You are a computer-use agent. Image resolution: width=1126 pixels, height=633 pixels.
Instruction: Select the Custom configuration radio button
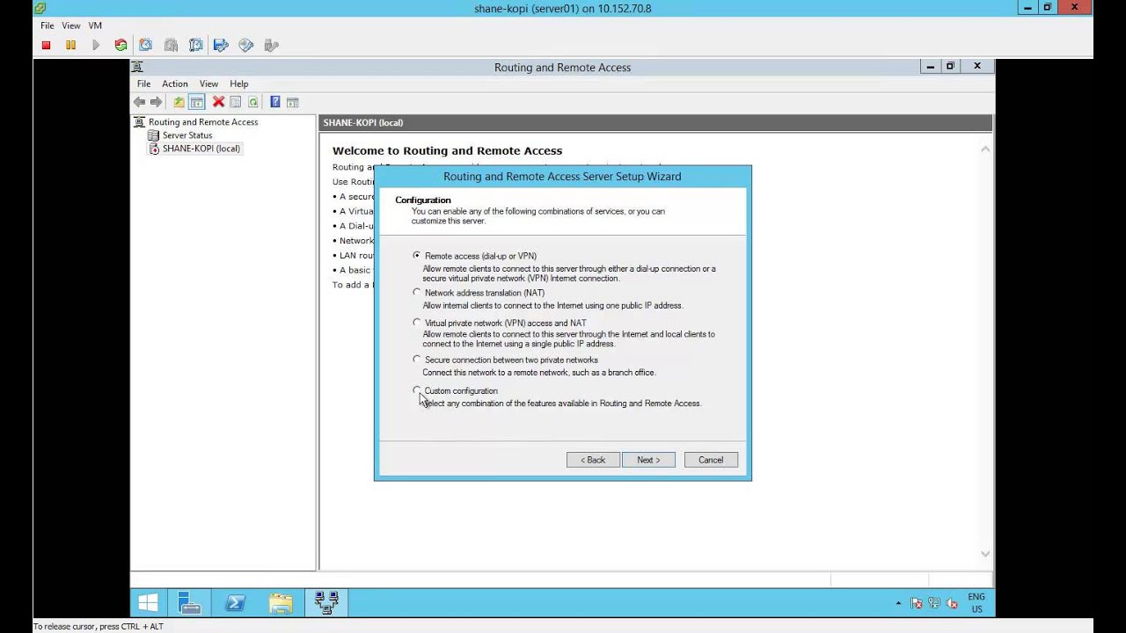click(417, 389)
